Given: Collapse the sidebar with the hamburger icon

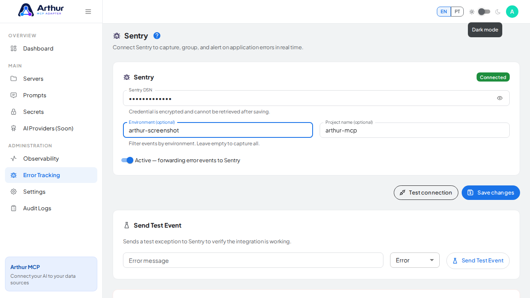Looking at the screenshot, I should coord(88,12).
